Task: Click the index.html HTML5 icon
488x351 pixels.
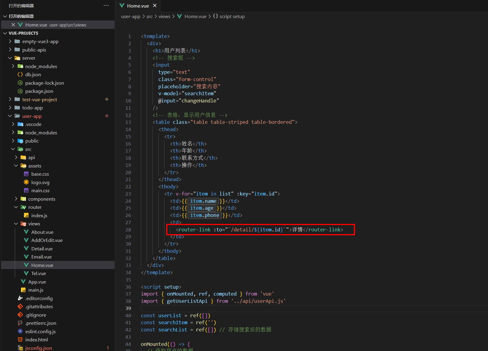Action: [x=20, y=340]
